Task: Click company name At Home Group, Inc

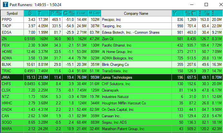Action: point(117,52)
